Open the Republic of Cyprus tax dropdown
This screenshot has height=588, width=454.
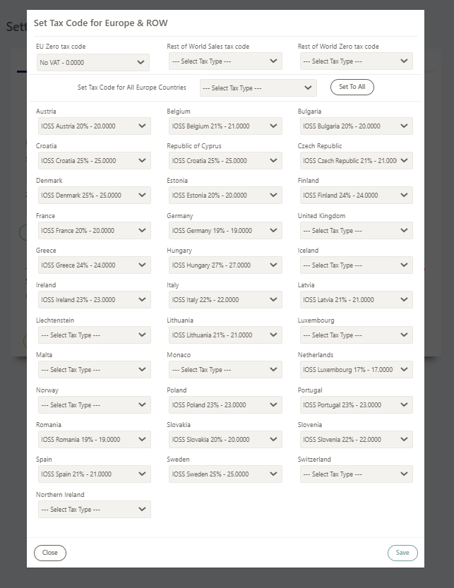[225, 160]
